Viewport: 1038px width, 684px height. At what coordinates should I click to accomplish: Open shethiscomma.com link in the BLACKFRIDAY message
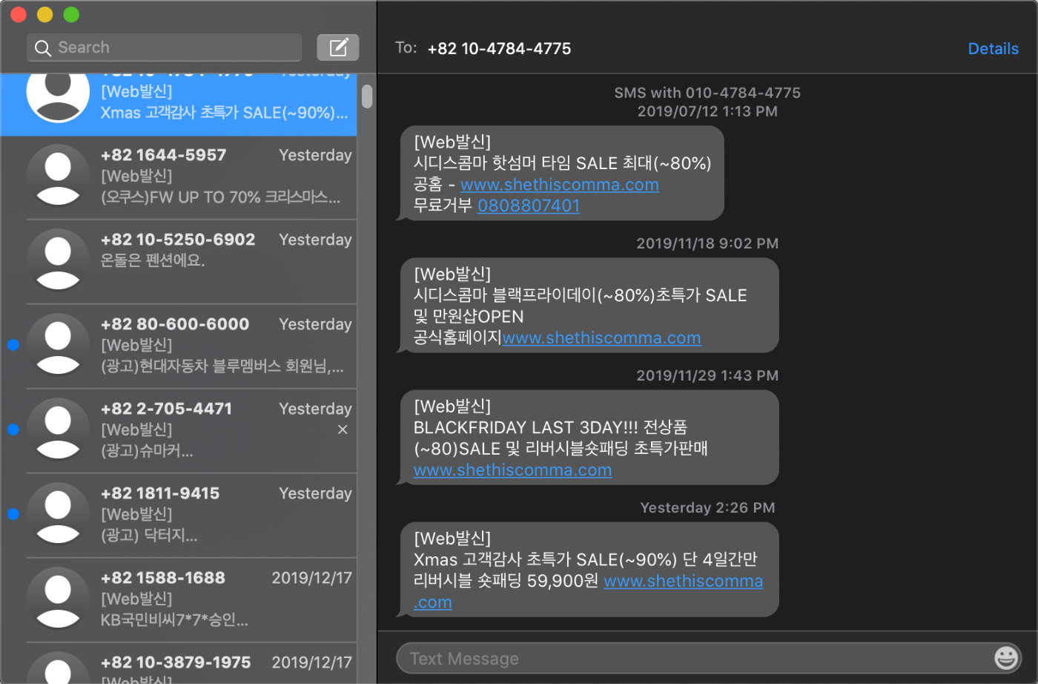click(x=512, y=470)
